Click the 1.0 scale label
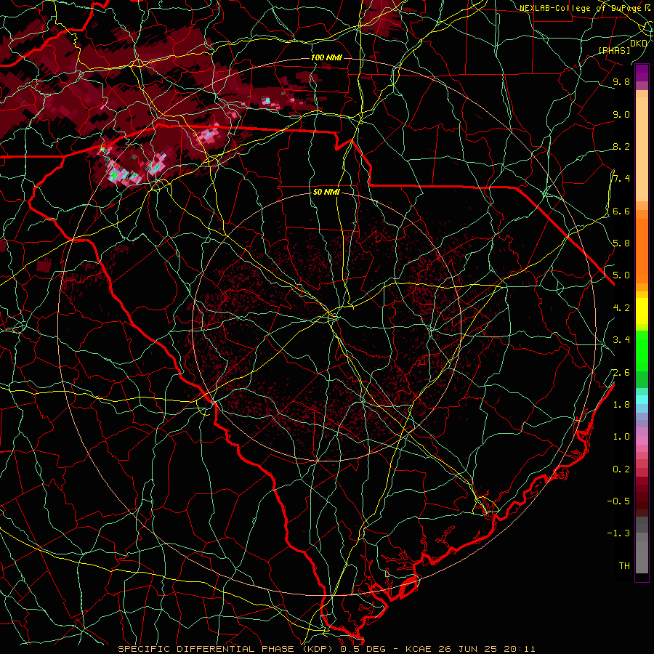 click(621, 437)
